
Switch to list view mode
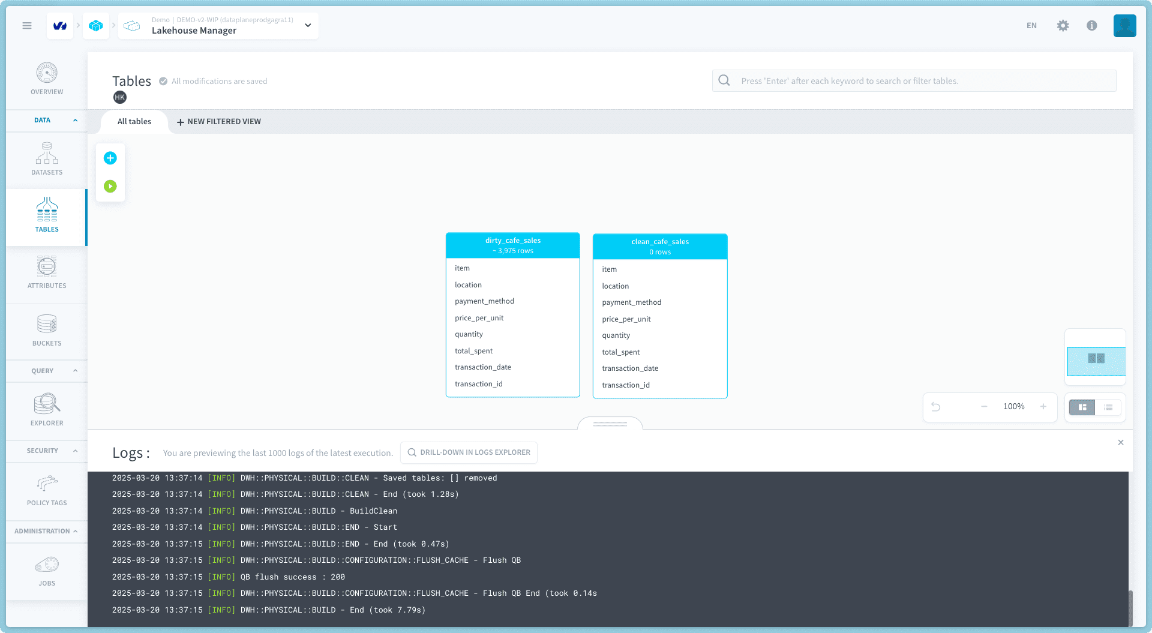pos(1108,407)
